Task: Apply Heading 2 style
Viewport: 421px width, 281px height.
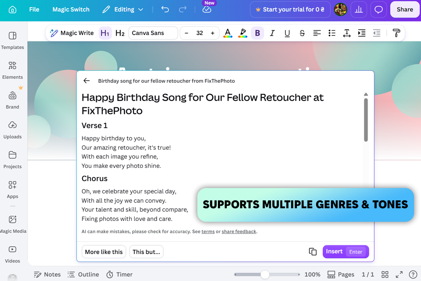Action: pyautogui.click(x=120, y=33)
